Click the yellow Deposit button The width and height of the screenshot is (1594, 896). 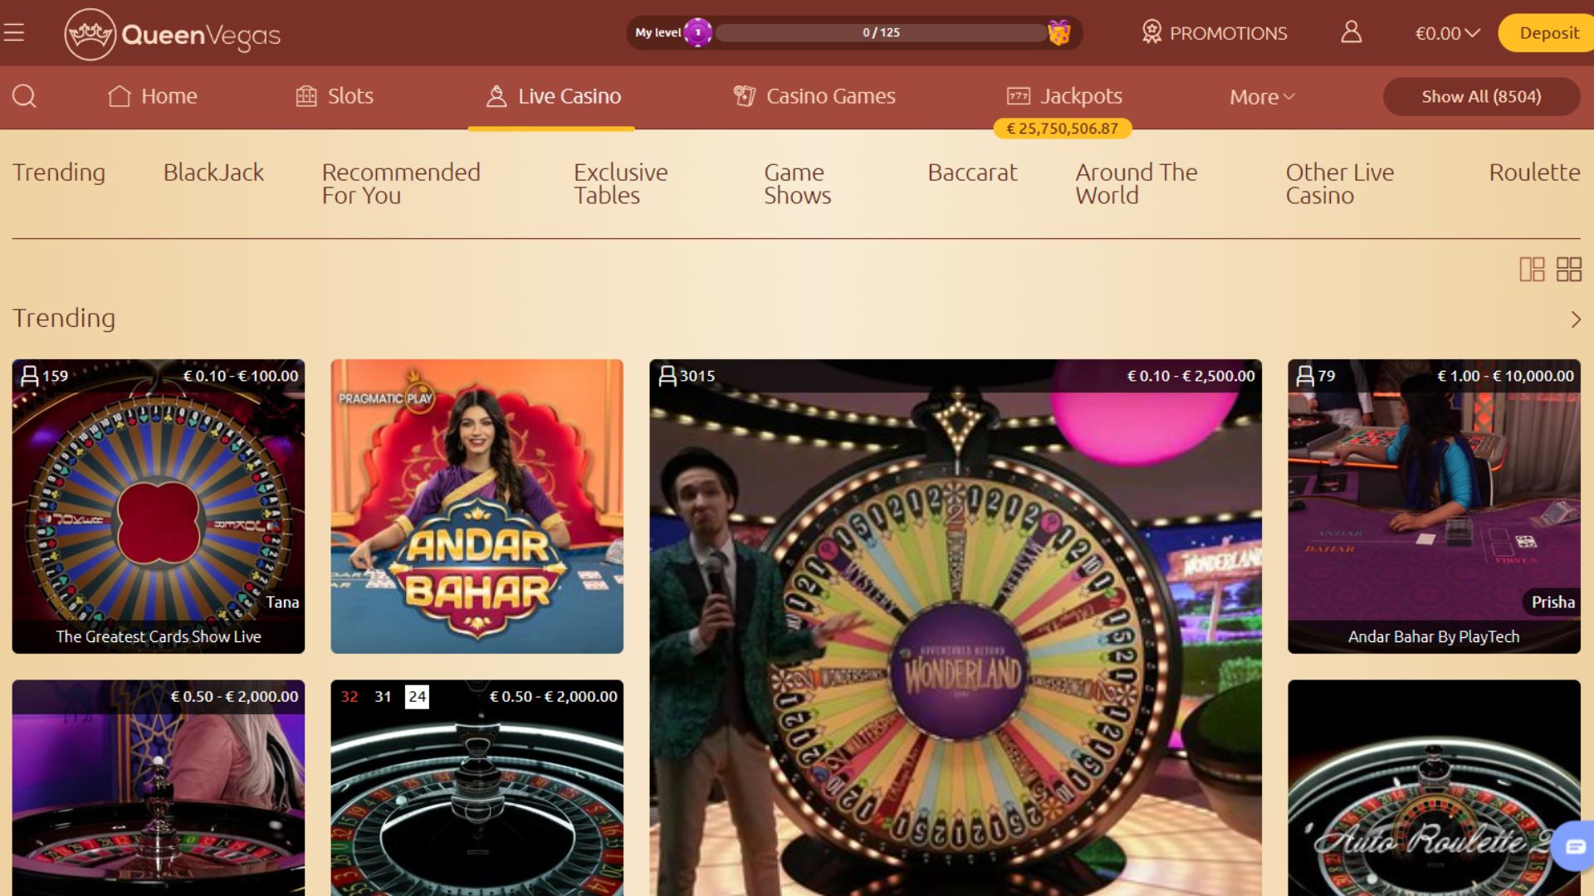click(1547, 33)
